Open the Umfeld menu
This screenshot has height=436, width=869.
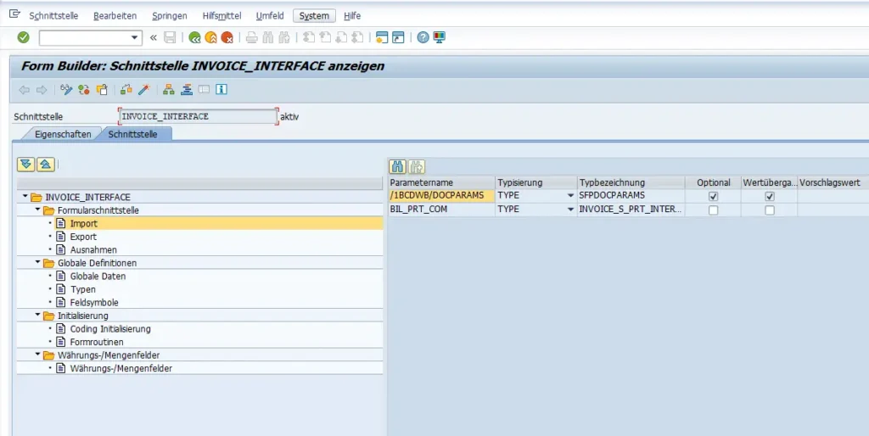pos(270,15)
